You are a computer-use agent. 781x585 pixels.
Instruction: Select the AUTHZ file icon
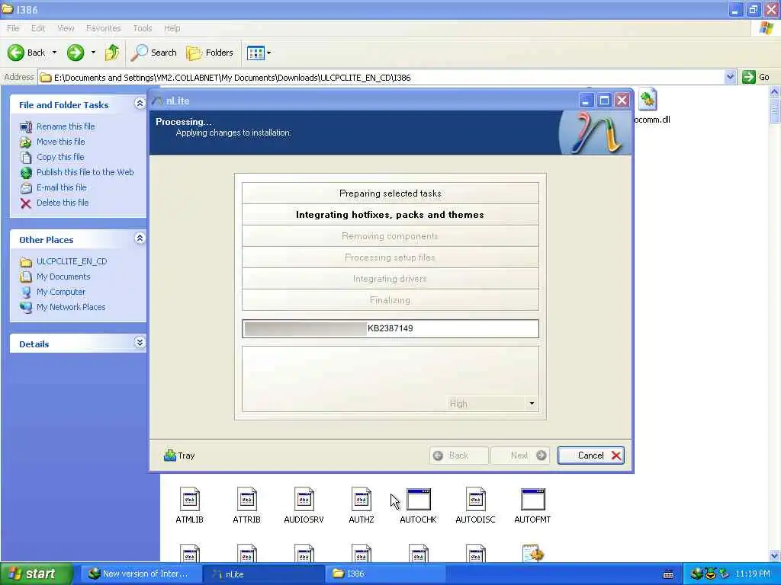(x=361, y=500)
